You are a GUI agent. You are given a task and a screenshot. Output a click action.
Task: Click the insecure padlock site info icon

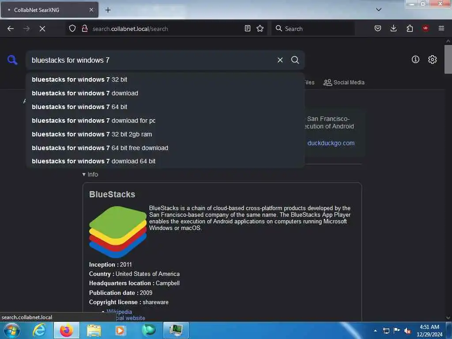84,28
